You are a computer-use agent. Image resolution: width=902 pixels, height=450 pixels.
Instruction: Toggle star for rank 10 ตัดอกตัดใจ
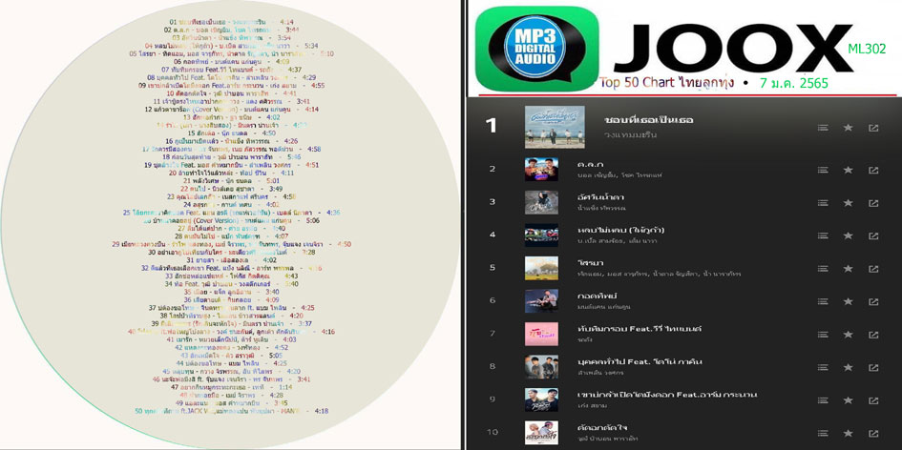848,433
